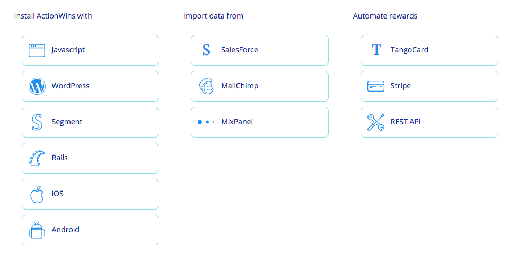This screenshot has width=526, height=255.
Task: Click the WordPress logo icon
Action: pyautogui.click(x=37, y=86)
